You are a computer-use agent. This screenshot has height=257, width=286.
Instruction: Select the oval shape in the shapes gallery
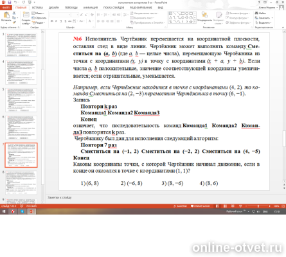tap(187, 13)
